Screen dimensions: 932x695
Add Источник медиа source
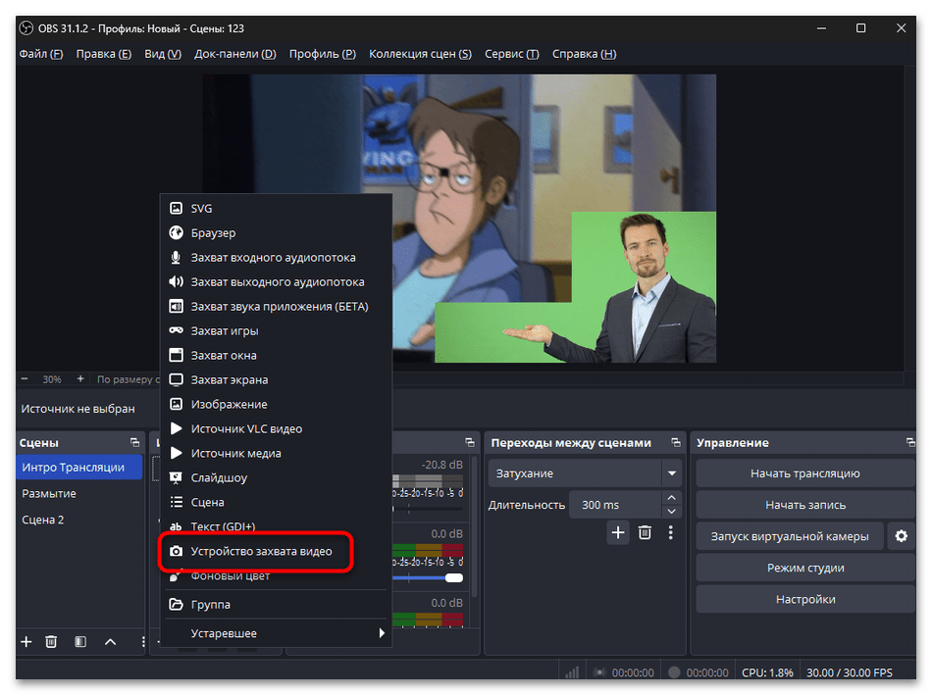[x=276, y=453]
